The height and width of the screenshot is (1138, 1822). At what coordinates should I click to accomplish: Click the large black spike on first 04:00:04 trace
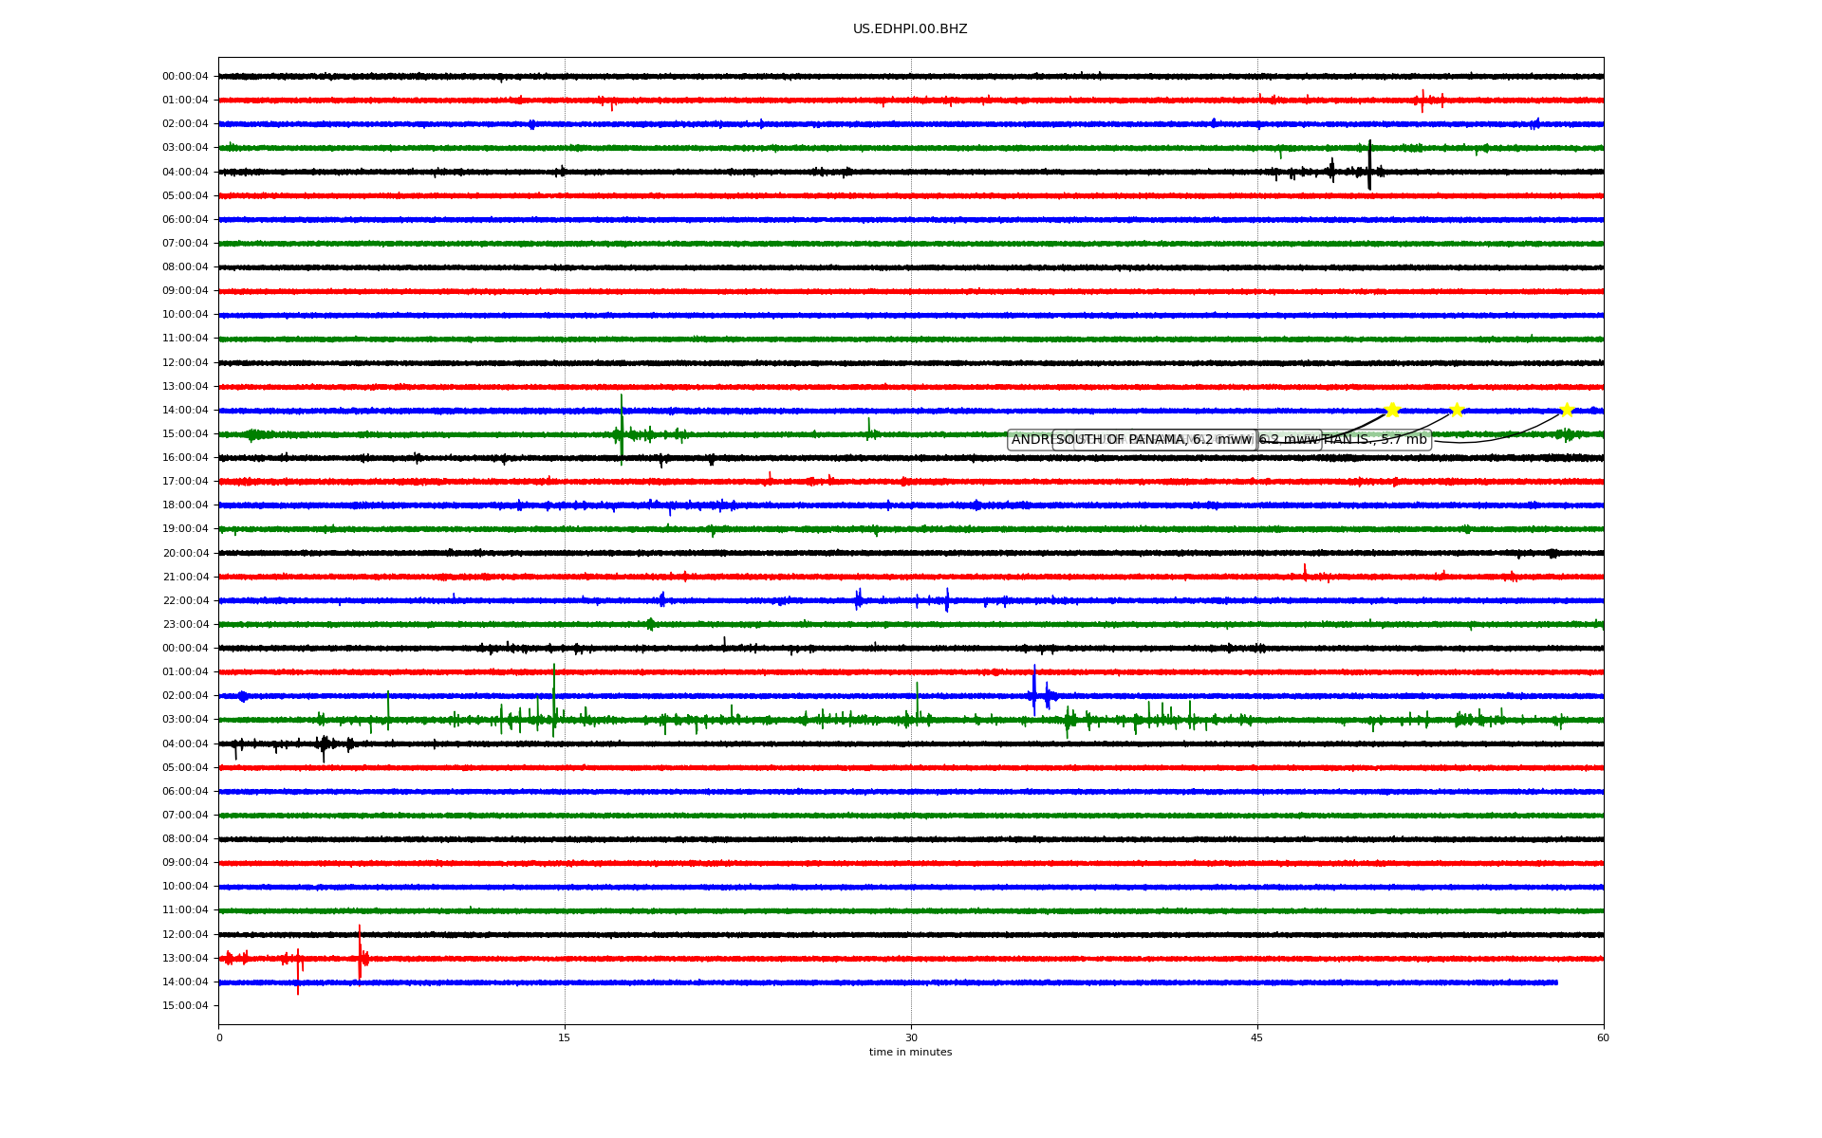point(1369,166)
